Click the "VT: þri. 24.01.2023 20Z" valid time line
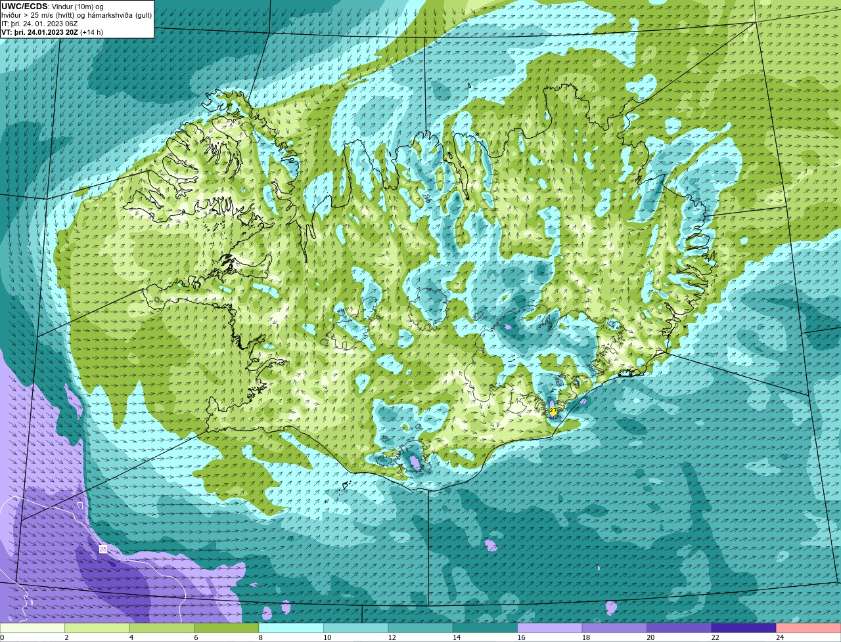The width and height of the screenshot is (841, 642). click(x=39, y=32)
